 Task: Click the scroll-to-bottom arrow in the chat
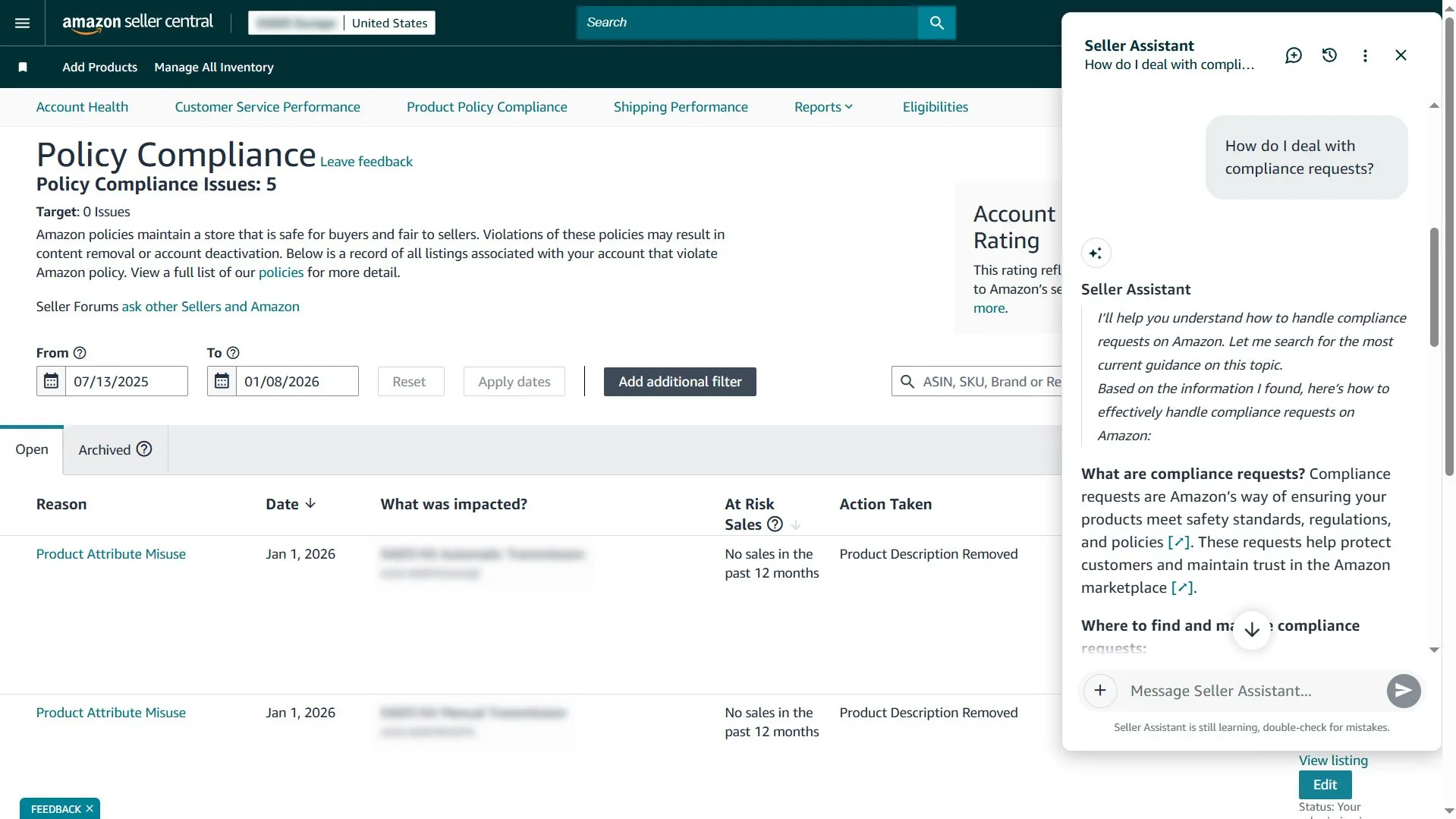coord(1250,628)
